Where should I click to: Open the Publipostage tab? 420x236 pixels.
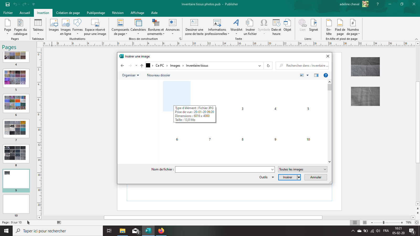(x=96, y=13)
